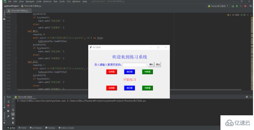Click the python.exe command line in the console
The width and height of the screenshot is (254, 130).
click(x=82, y=101)
